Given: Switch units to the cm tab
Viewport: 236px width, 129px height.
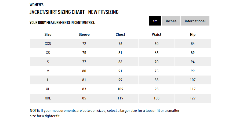Looking at the screenshot, I should 155,21.
